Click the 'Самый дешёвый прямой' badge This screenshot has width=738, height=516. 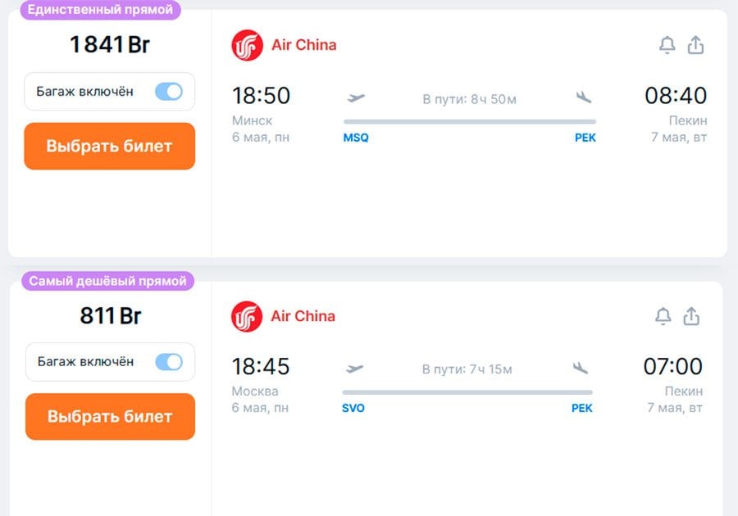pyautogui.click(x=107, y=281)
